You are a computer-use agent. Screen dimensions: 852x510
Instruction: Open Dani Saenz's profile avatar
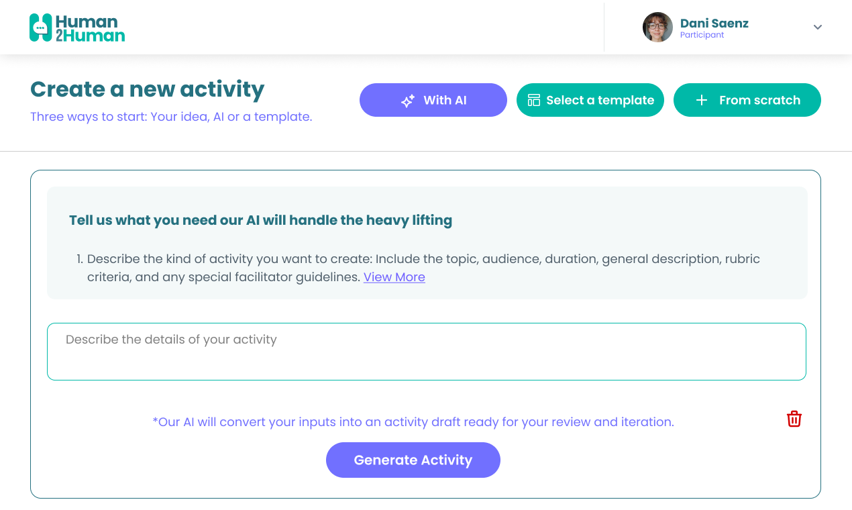tap(657, 28)
